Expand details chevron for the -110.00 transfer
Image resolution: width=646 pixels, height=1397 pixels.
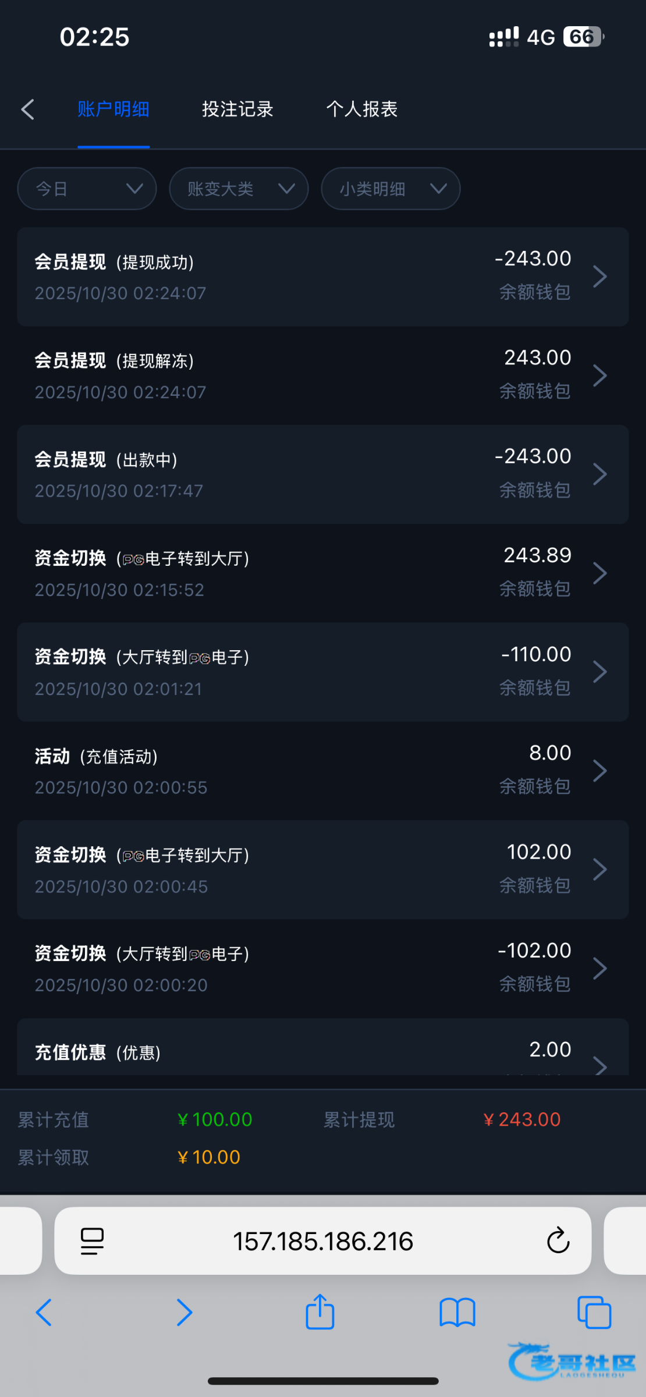point(599,672)
